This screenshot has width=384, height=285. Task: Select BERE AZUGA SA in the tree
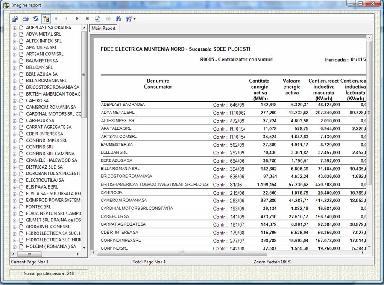pos(42,74)
